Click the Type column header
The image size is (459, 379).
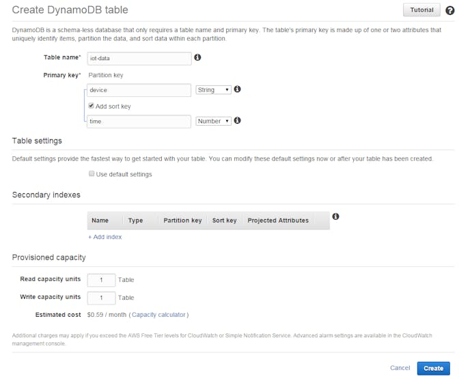click(x=135, y=221)
